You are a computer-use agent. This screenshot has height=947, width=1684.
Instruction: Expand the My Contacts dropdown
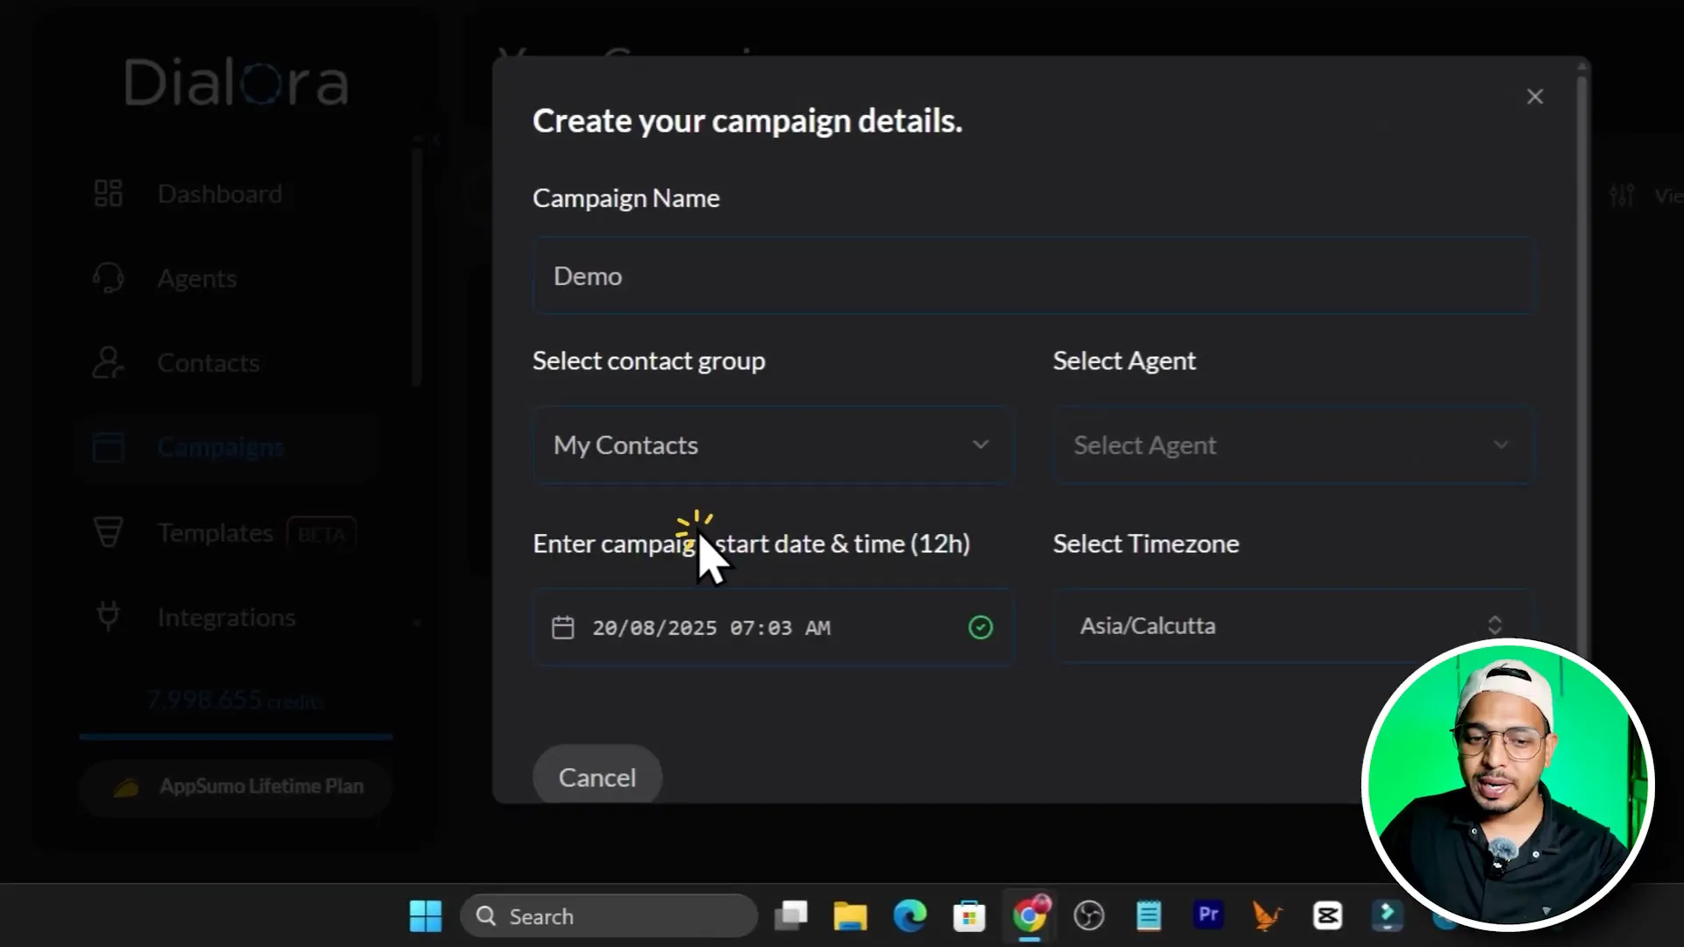[x=773, y=445]
